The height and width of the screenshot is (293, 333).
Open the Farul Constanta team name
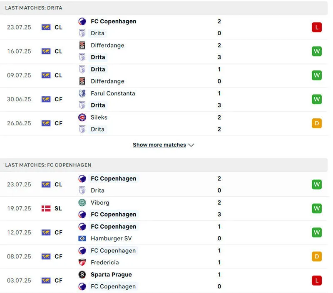(113, 94)
